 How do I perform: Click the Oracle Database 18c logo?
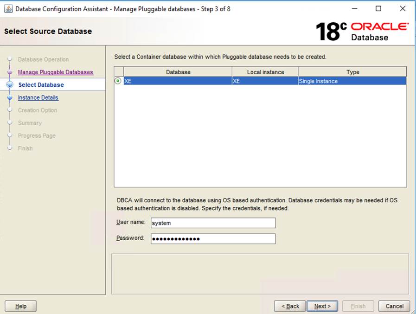pyautogui.click(x=362, y=32)
